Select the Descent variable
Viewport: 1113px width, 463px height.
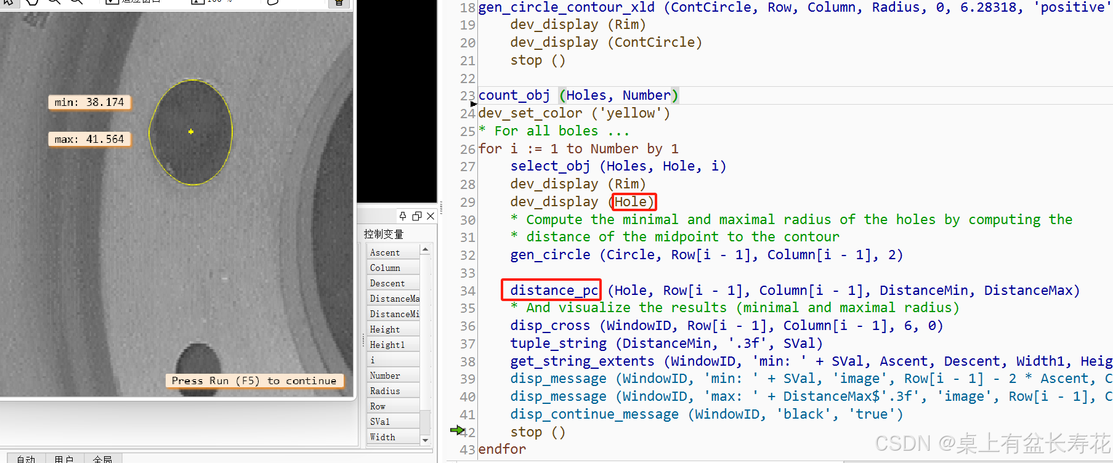point(393,283)
